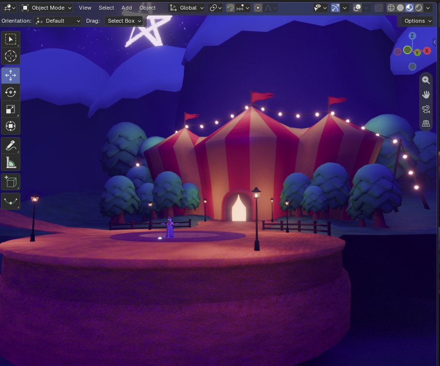The height and width of the screenshot is (366, 440).
Task: Click the hand pan-view button
Action: (x=425, y=95)
